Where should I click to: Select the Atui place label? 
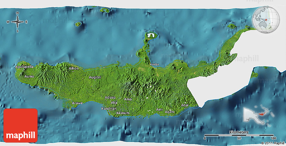pyautogui.click(x=185, y=105)
